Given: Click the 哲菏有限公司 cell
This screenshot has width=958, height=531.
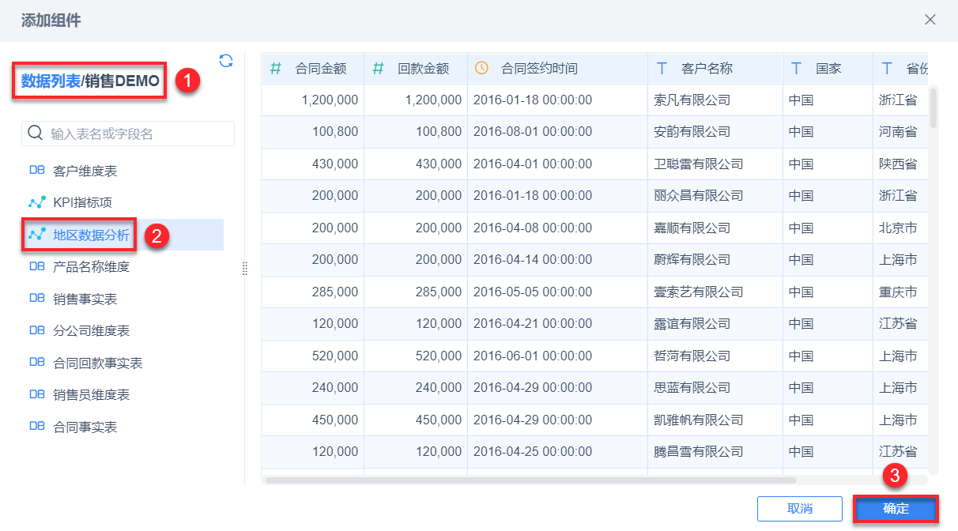Looking at the screenshot, I should 715,356.
